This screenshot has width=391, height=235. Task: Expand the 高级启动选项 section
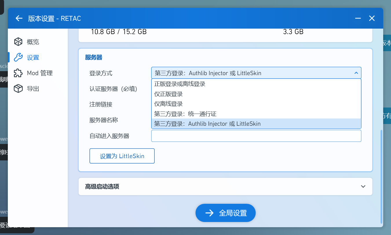pyautogui.click(x=363, y=186)
